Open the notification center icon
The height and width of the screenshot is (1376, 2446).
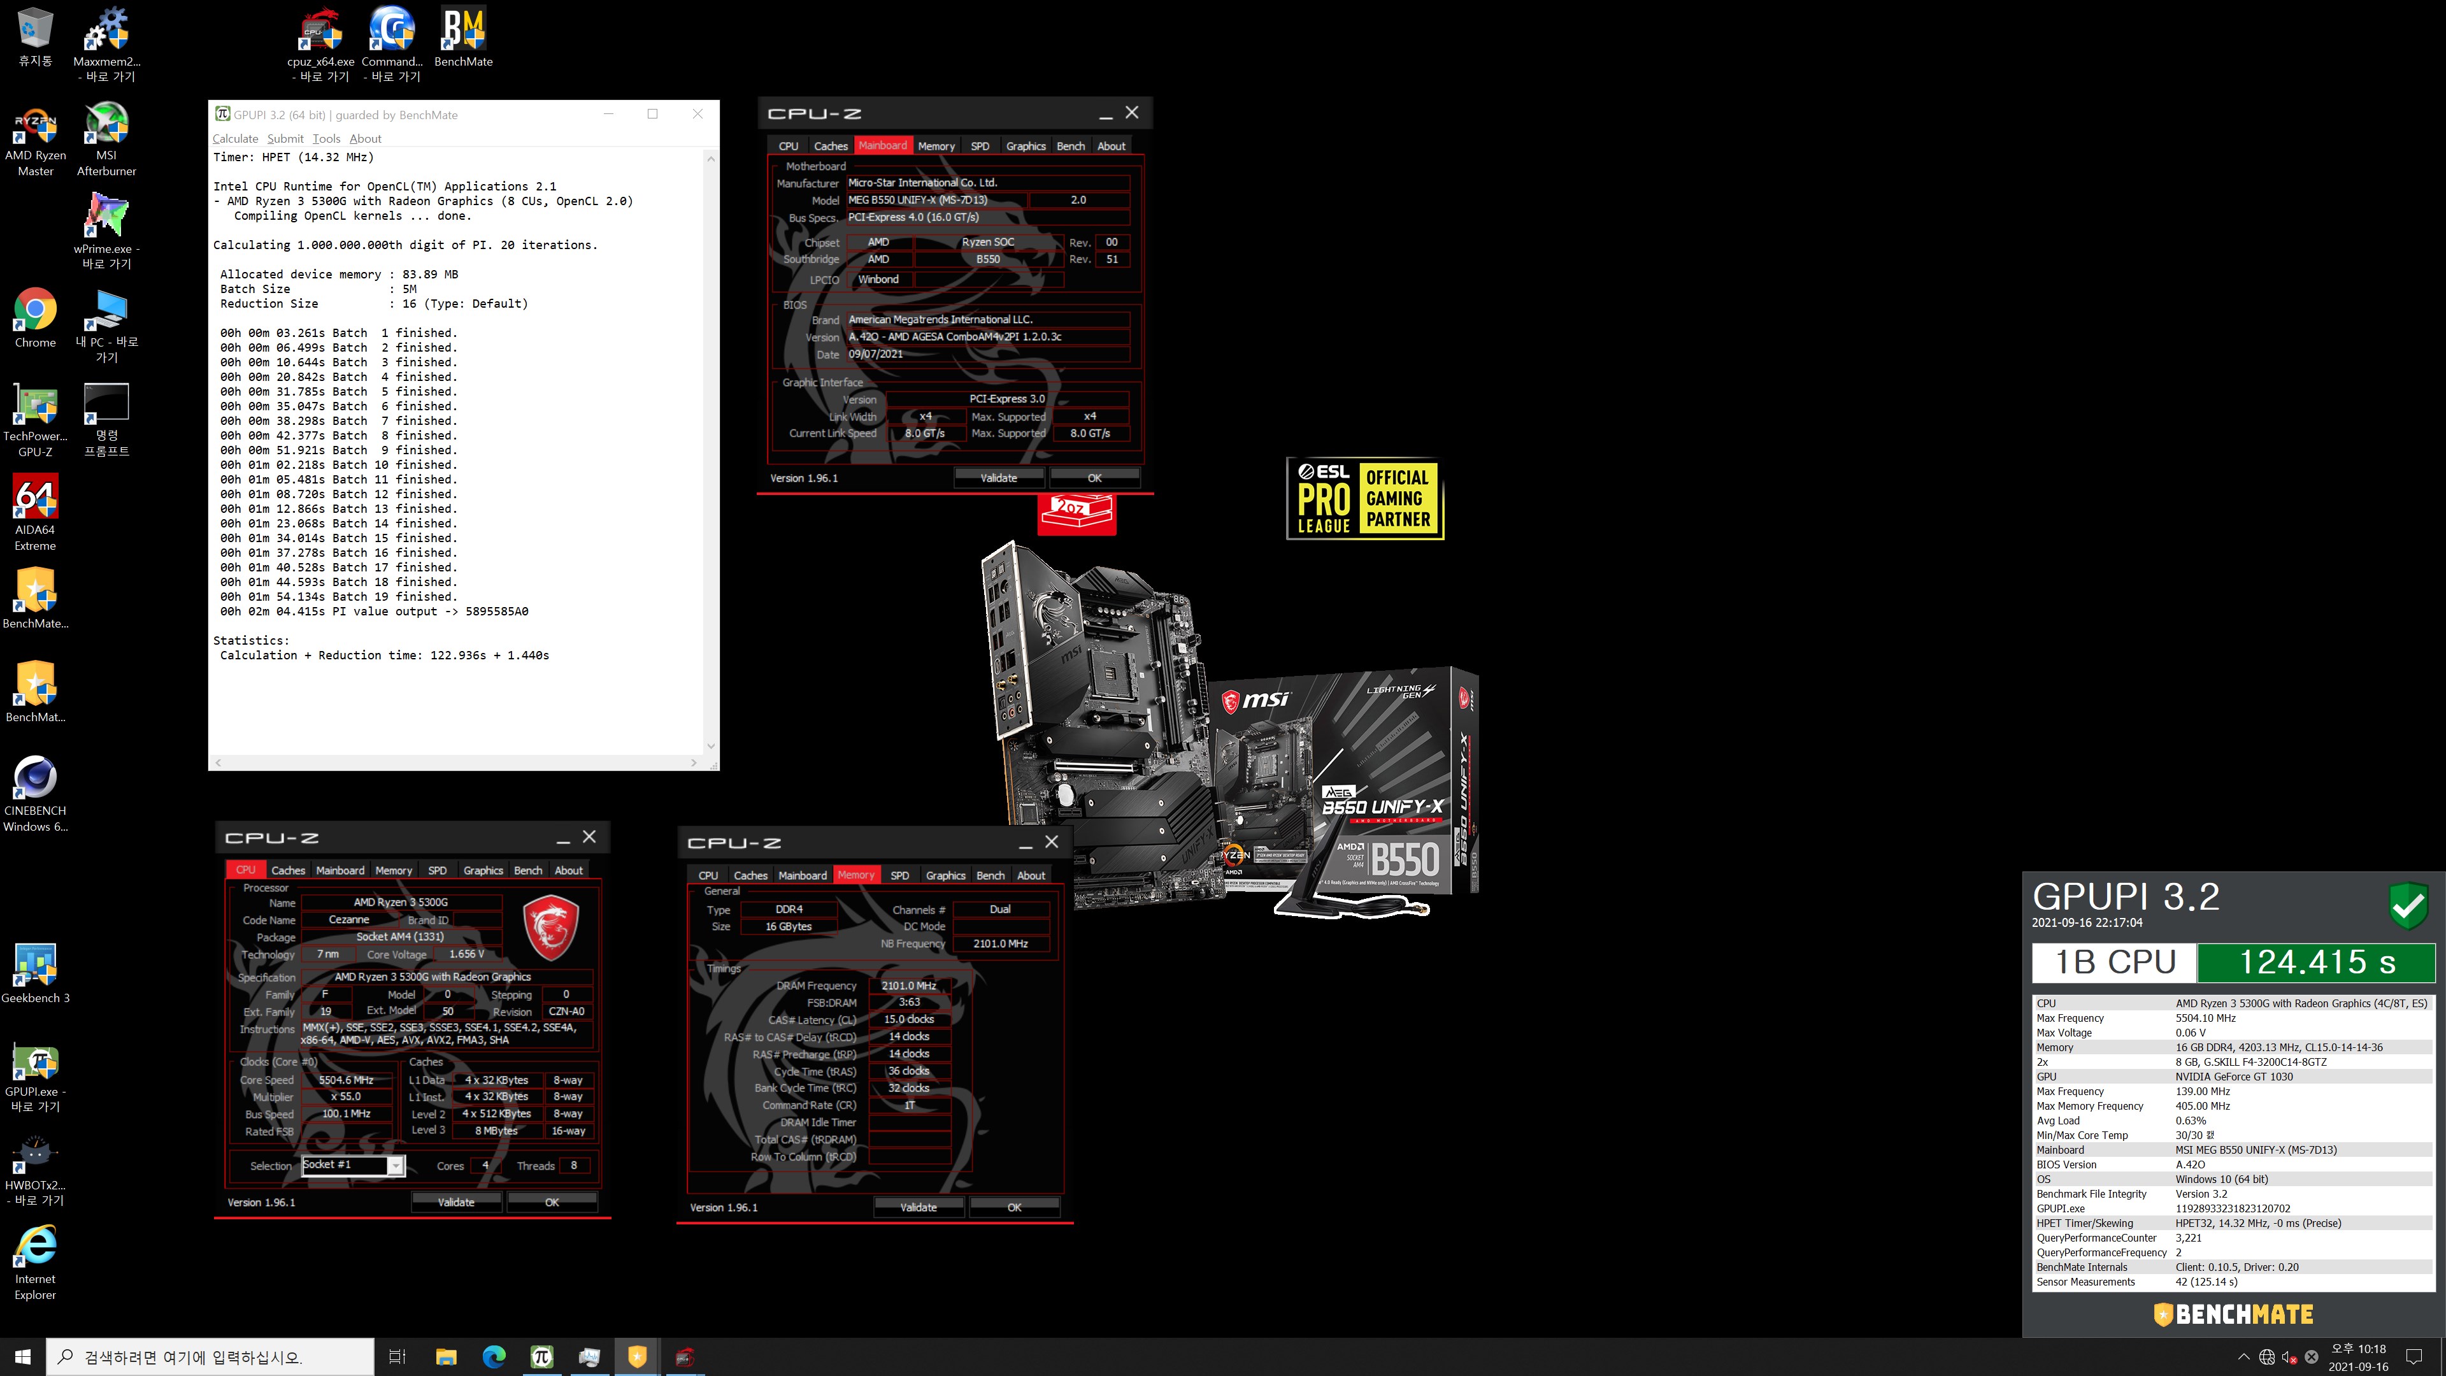pos(2415,1357)
